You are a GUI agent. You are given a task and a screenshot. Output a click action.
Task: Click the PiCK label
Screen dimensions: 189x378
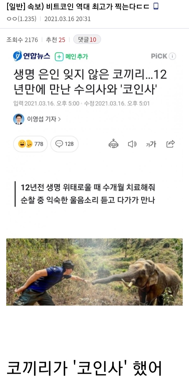point(159,56)
